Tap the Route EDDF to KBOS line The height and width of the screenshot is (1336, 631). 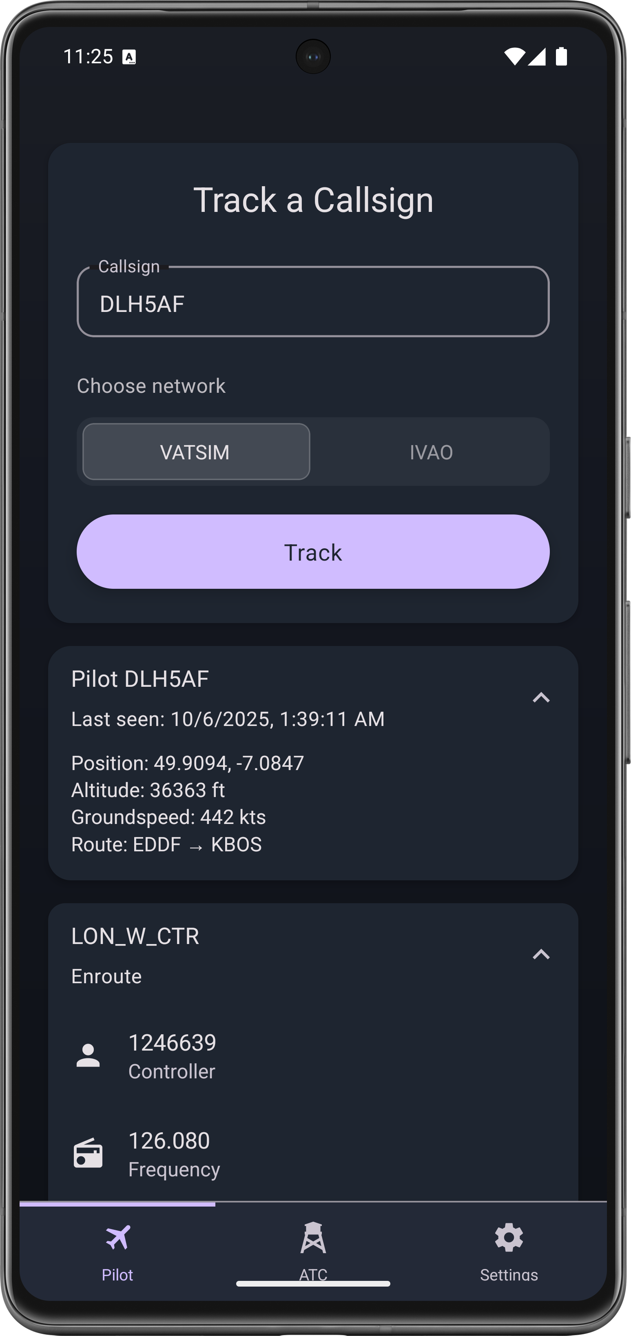166,844
